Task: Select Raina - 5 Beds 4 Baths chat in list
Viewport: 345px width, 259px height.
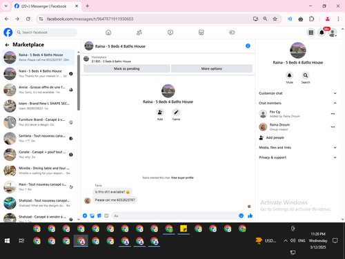Action: [x=38, y=57]
